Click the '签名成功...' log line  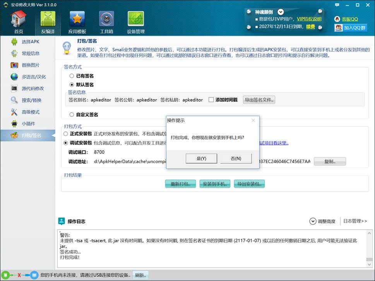click(x=70, y=252)
